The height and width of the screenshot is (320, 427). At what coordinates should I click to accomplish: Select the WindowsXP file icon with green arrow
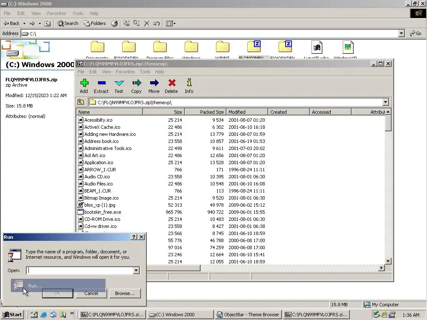pyautogui.click(x=348, y=47)
